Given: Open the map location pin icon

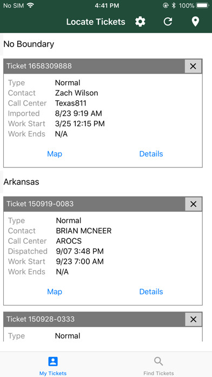Looking at the screenshot, I should pos(195,22).
